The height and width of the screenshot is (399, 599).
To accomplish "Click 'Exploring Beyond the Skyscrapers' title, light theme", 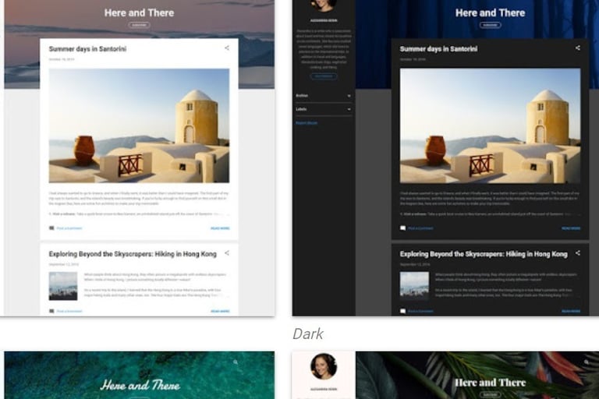I will tap(133, 254).
